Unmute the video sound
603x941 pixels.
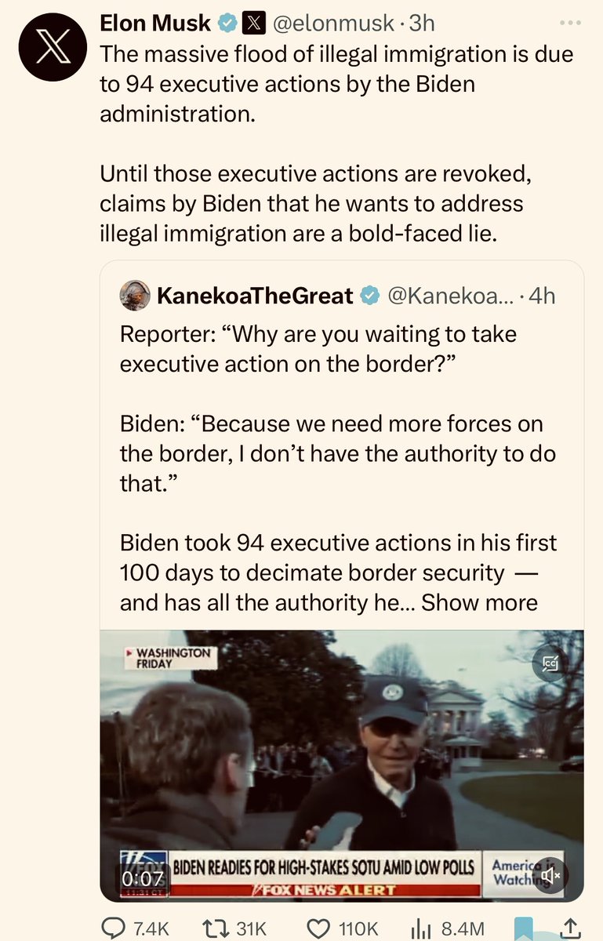(550, 875)
